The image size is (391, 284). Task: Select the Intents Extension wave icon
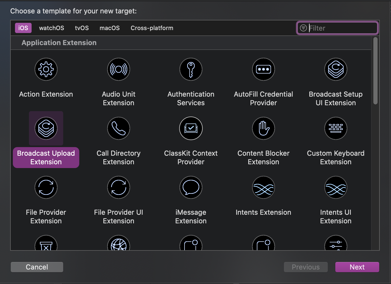click(x=264, y=187)
